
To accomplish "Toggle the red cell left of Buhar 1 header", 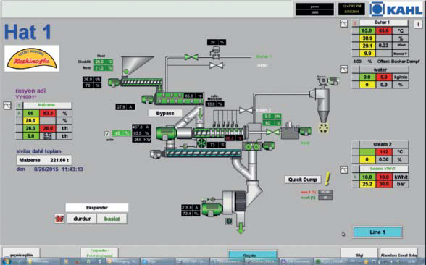I will tap(355, 23).
